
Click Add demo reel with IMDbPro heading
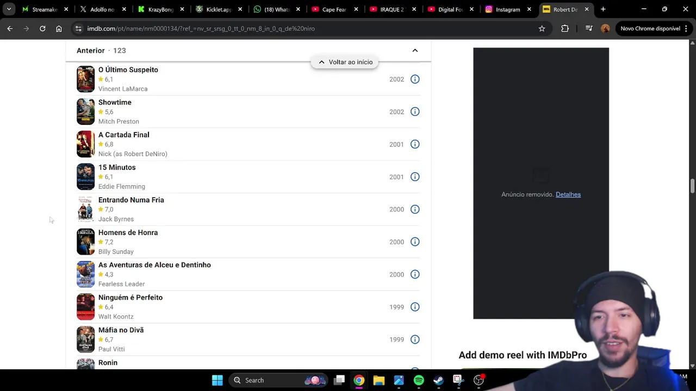523,355
